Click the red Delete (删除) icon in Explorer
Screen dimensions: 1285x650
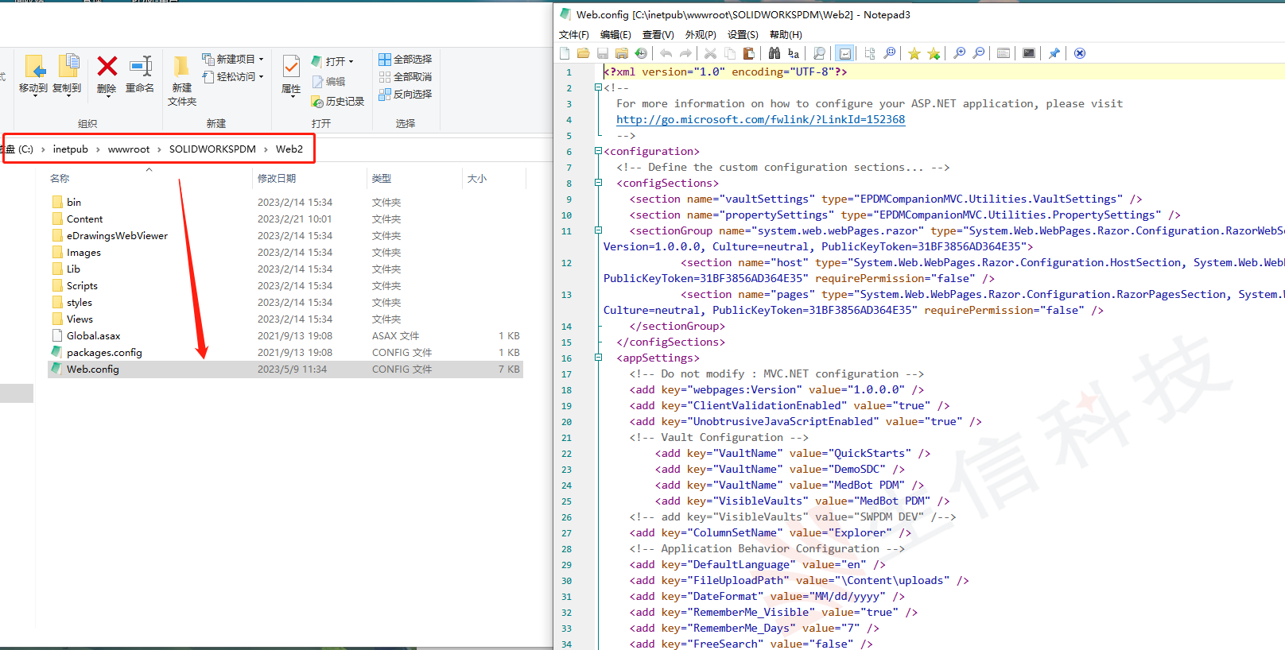107,74
